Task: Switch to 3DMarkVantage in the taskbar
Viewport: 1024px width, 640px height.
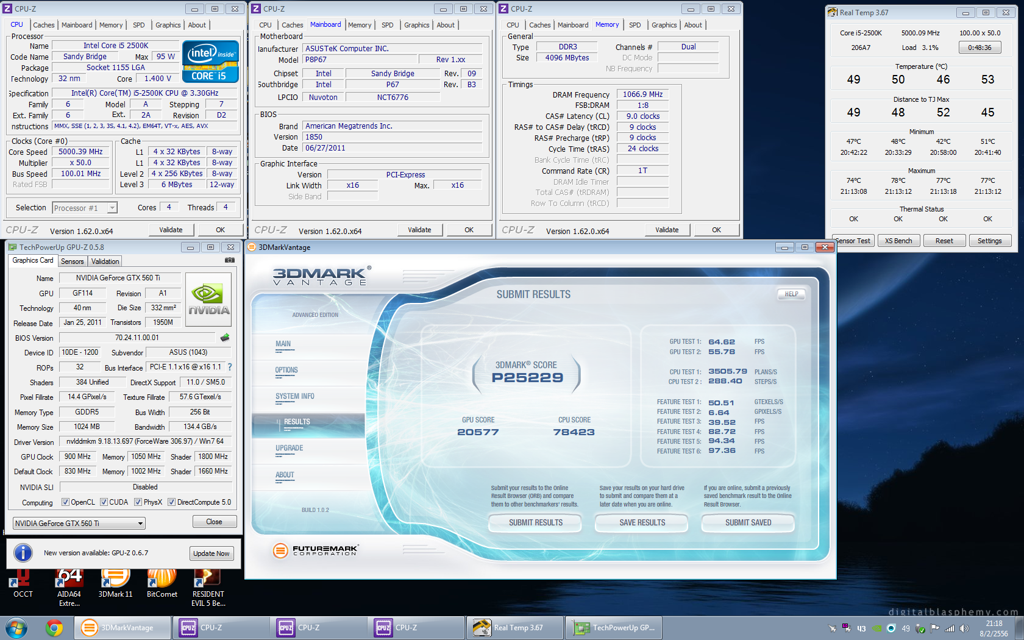Action: click(x=122, y=628)
